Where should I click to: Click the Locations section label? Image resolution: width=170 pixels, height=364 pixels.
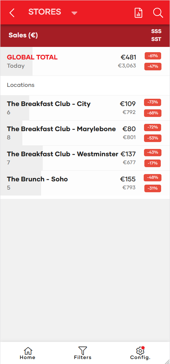pos(21,85)
